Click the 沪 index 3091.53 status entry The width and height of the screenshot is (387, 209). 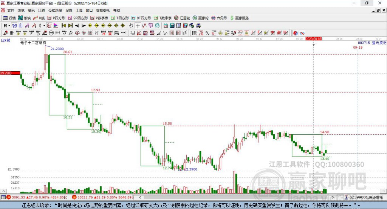pyautogui.click(x=37, y=197)
